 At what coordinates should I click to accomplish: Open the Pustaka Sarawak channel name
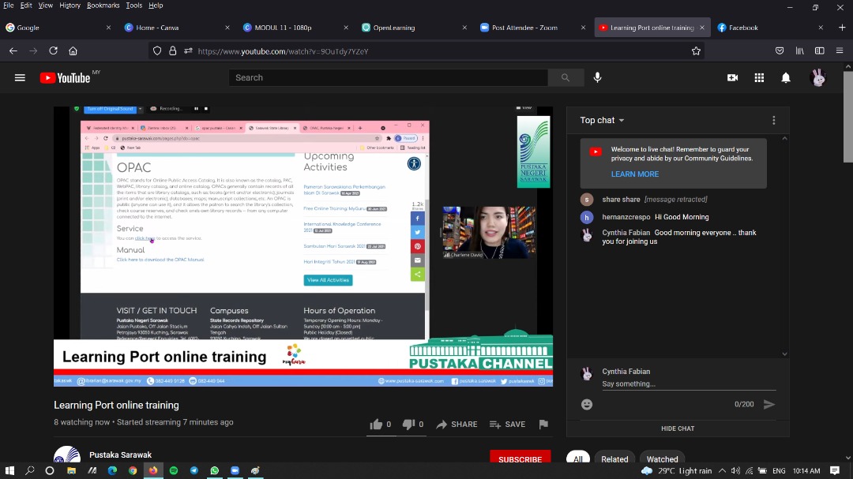(120, 455)
